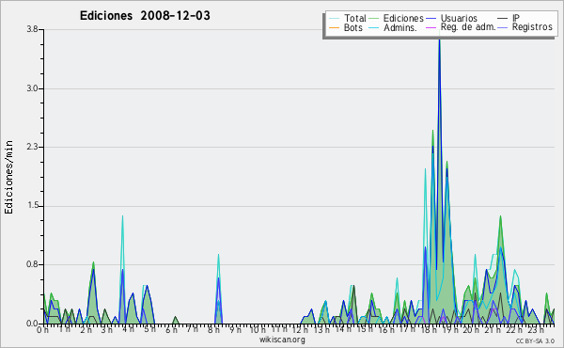Click the y-axis value "3.8"
564x348 pixels.
click(32, 29)
